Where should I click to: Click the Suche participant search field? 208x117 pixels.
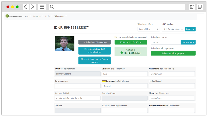pyautogui.click(x=166, y=42)
